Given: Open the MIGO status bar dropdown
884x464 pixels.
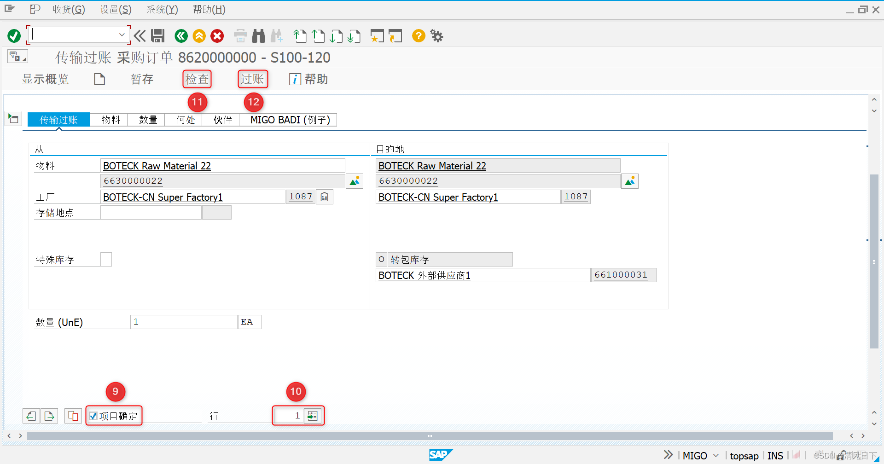Looking at the screenshot, I should click(716, 455).
